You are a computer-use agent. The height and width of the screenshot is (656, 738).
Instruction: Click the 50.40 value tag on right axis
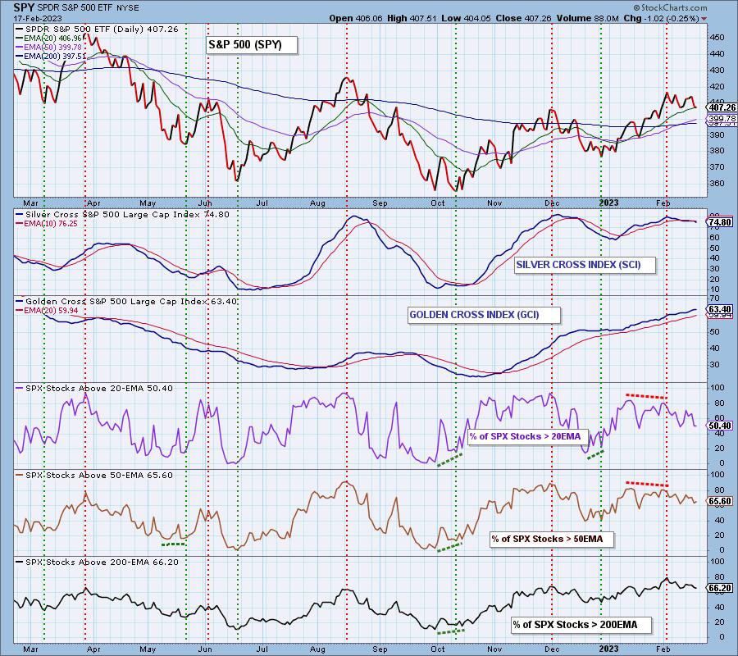click(x=720, y=426)
